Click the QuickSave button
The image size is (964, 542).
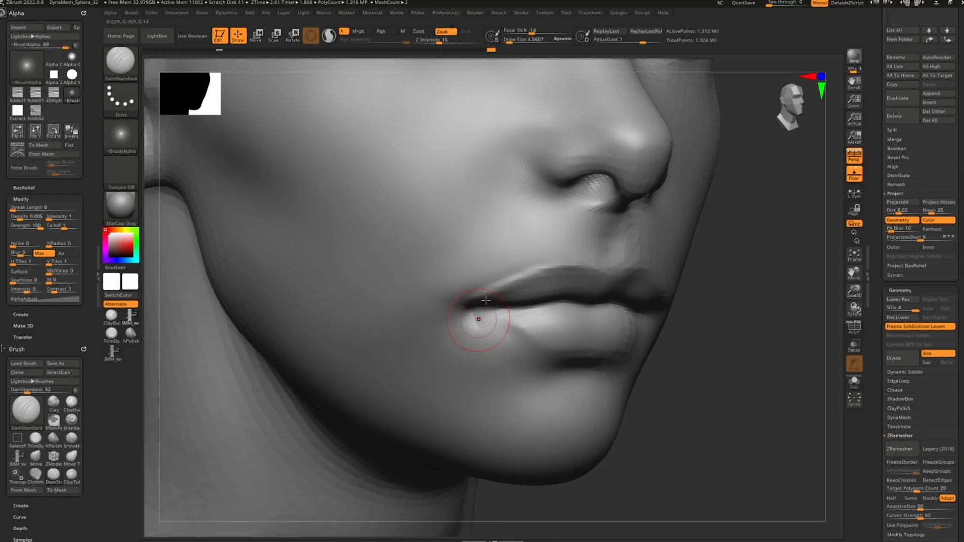(743, 3)
